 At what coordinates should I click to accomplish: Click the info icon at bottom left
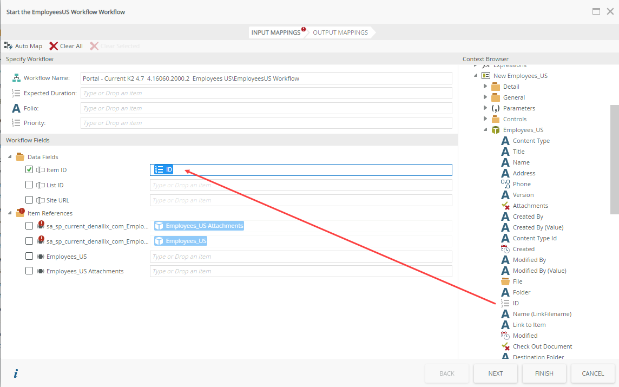click(x=16, y=373)
